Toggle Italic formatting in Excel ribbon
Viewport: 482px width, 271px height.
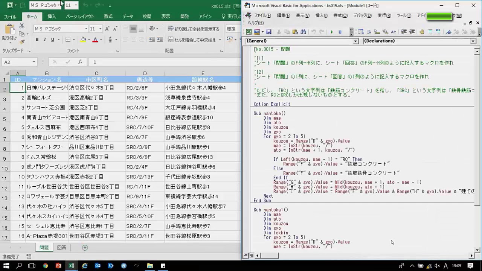tap(45, 40)
